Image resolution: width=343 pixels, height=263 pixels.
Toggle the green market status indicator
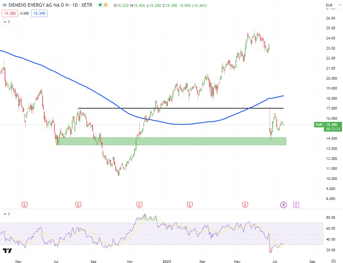pos(99,5)
